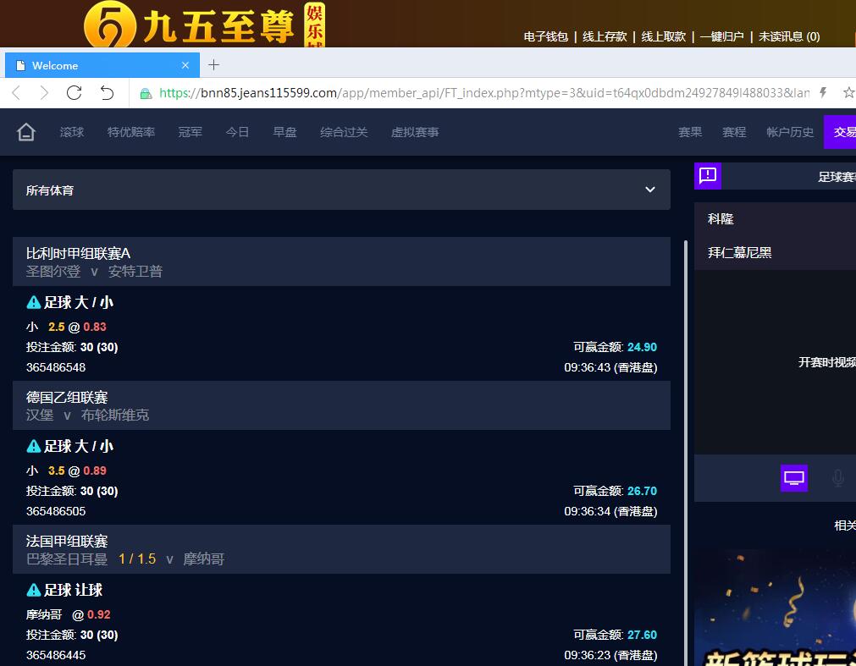Open 帐户历史 account history
The width and height of the screenshot is (856, 666).
pos(790,132)
